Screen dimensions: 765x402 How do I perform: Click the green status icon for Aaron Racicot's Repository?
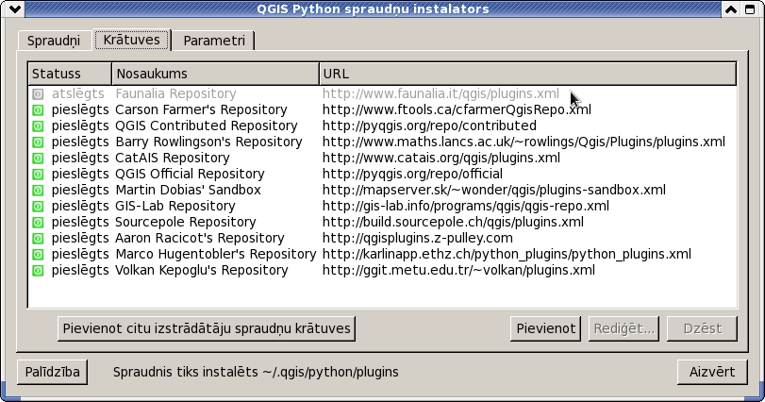coord(38,239)
